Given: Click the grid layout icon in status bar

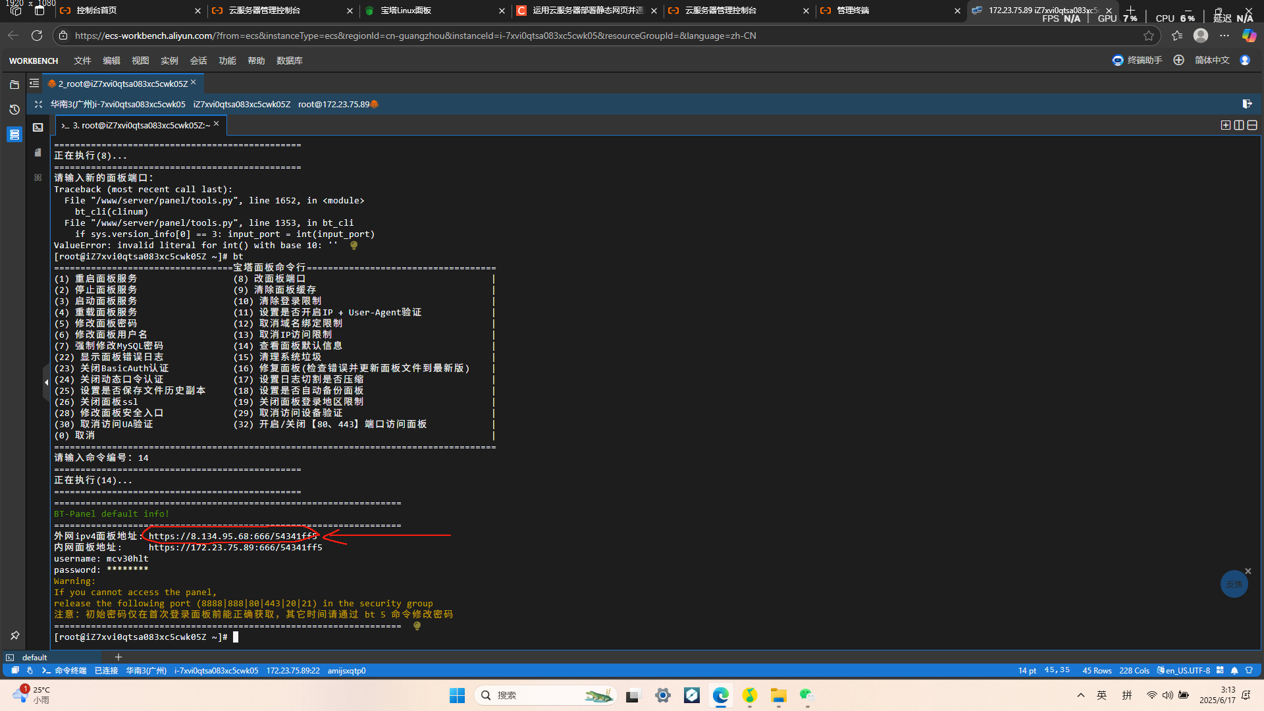Looking at the screenshot, I should pyautogui.click(x=1220, y=670).
